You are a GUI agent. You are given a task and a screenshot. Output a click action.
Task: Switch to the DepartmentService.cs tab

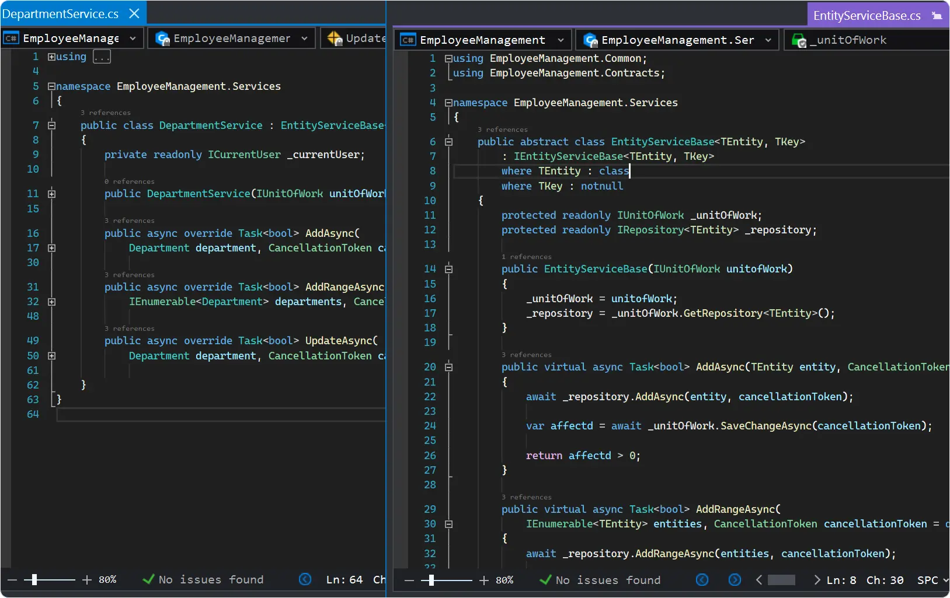pyautogui.click(x=61, y=13)
